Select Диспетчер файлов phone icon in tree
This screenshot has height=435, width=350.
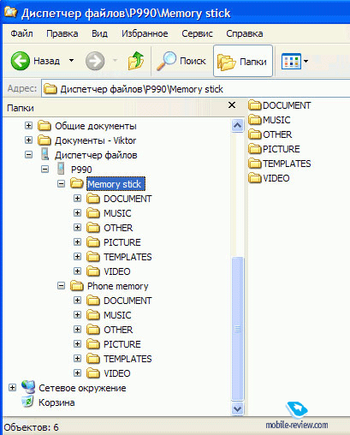[44, 154]
